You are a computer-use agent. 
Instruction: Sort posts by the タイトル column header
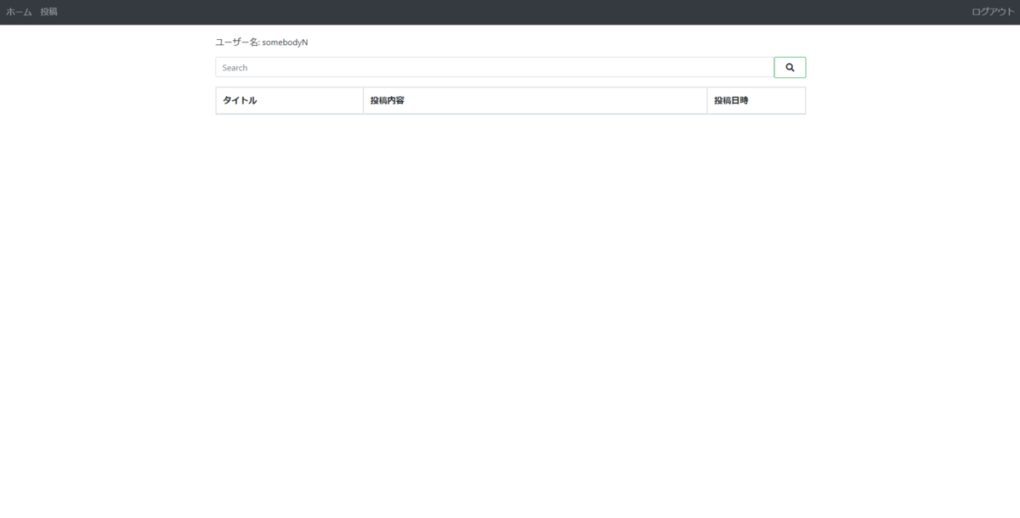tap(238, 99)
